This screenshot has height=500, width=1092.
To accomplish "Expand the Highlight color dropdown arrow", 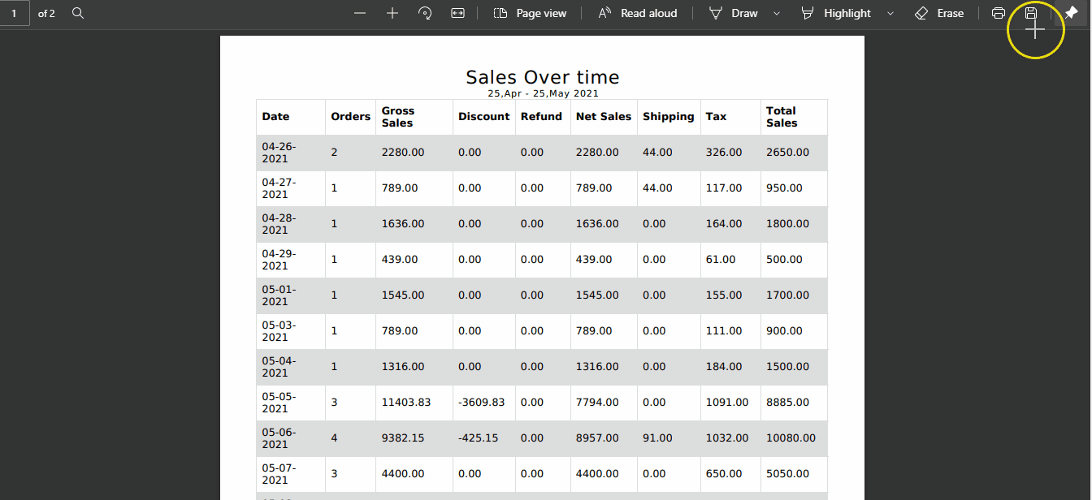I will point(890,13).
